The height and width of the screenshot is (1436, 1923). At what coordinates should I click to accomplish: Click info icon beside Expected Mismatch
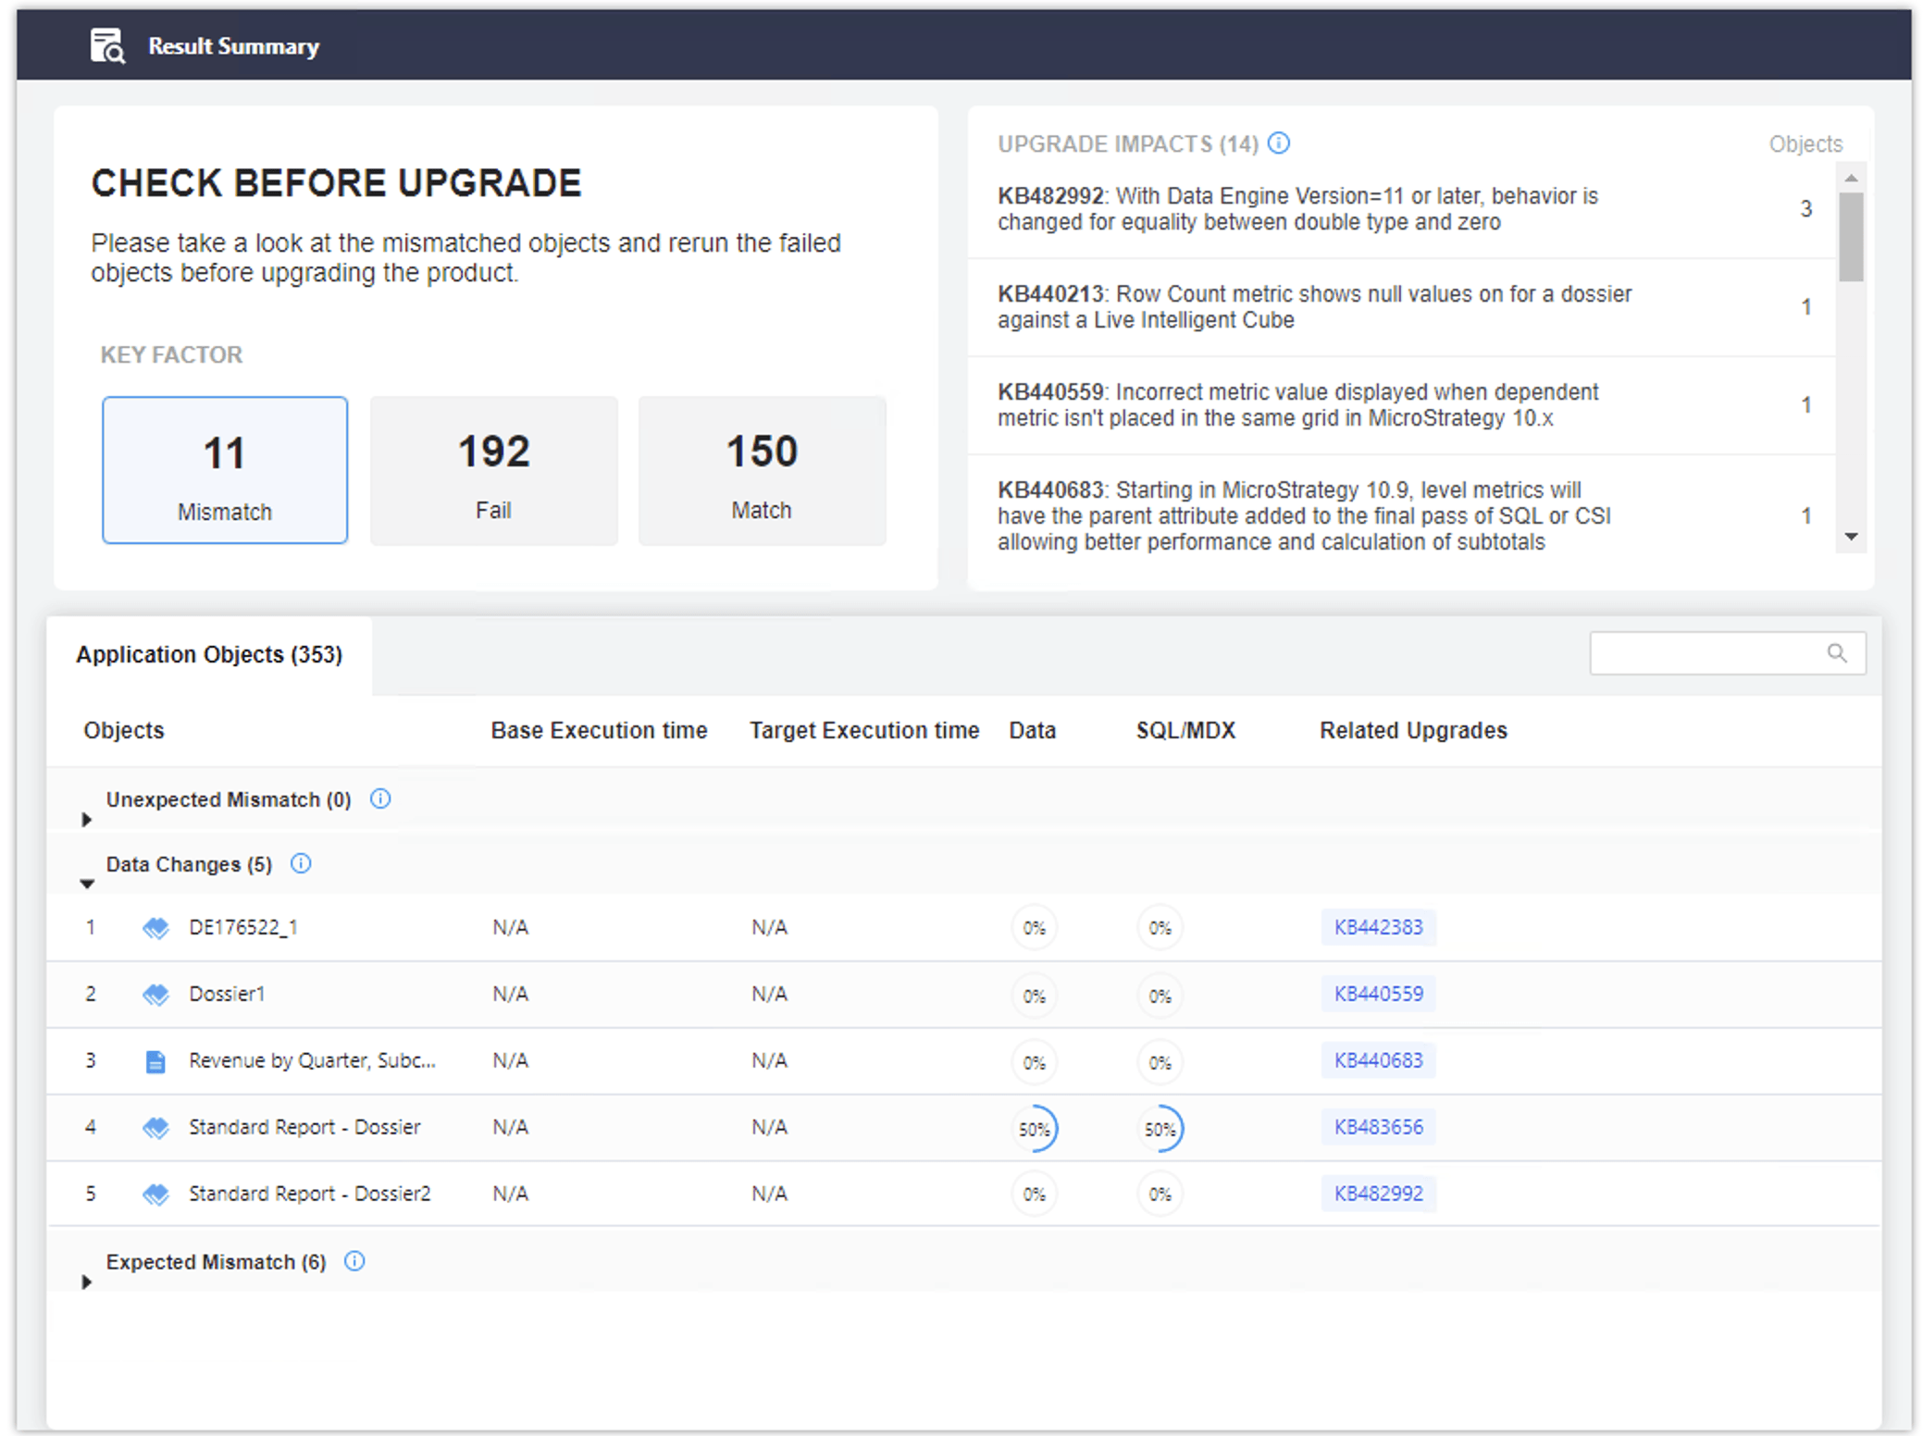tap(354, 1261)
